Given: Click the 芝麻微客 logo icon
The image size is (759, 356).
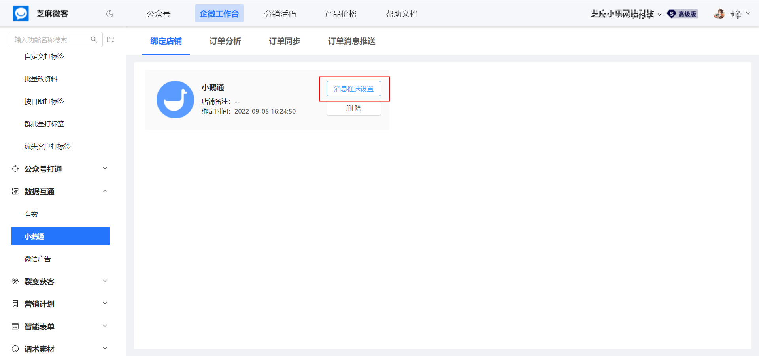Looking at the screenshot, I should click(x=21, y=13).
